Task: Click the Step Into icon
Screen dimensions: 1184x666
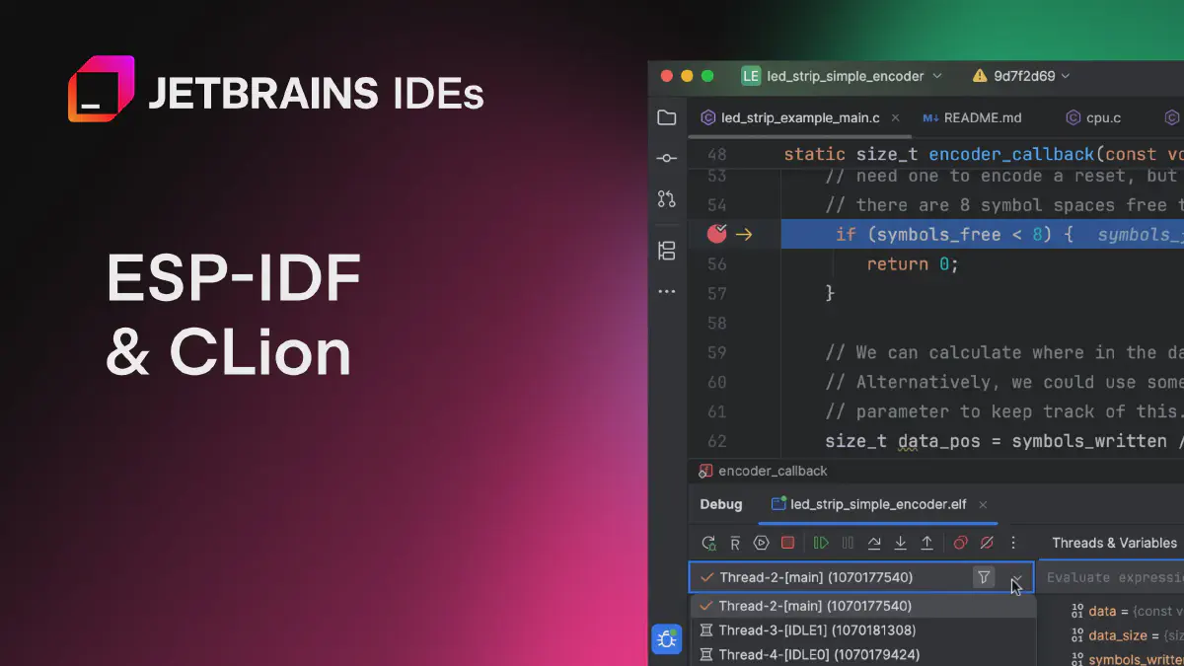Action: click(900, 543)
